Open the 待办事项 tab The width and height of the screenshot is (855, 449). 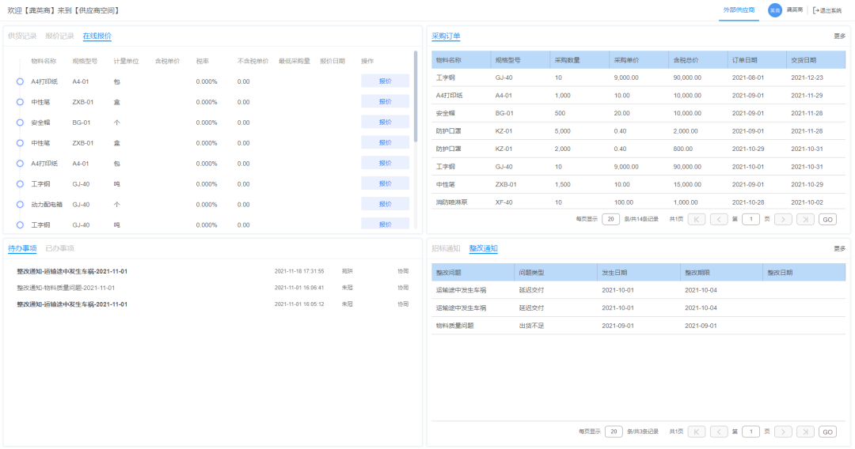pos(22,248)
